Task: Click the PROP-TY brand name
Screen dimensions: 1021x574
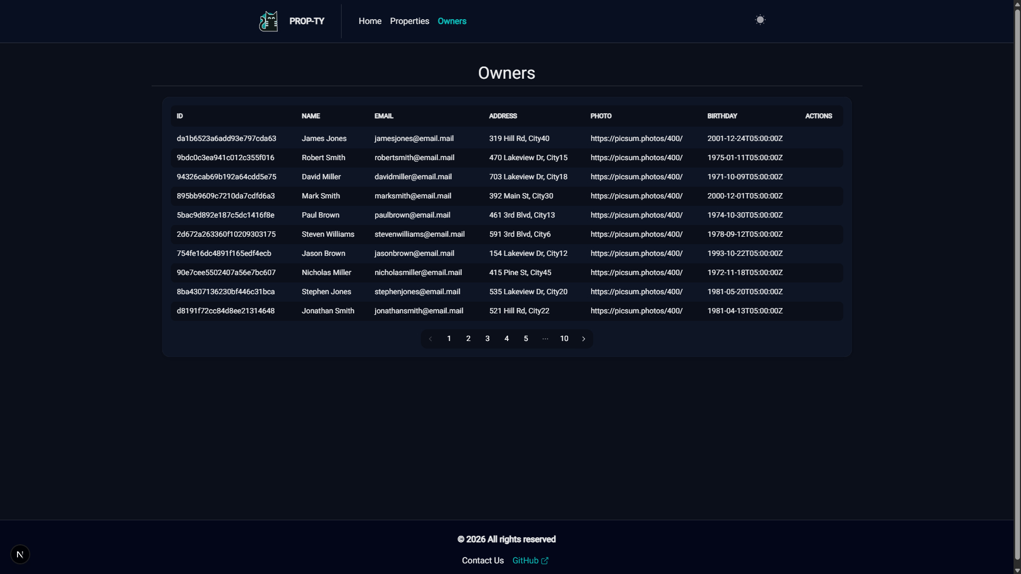Action: tap(306, 21)
